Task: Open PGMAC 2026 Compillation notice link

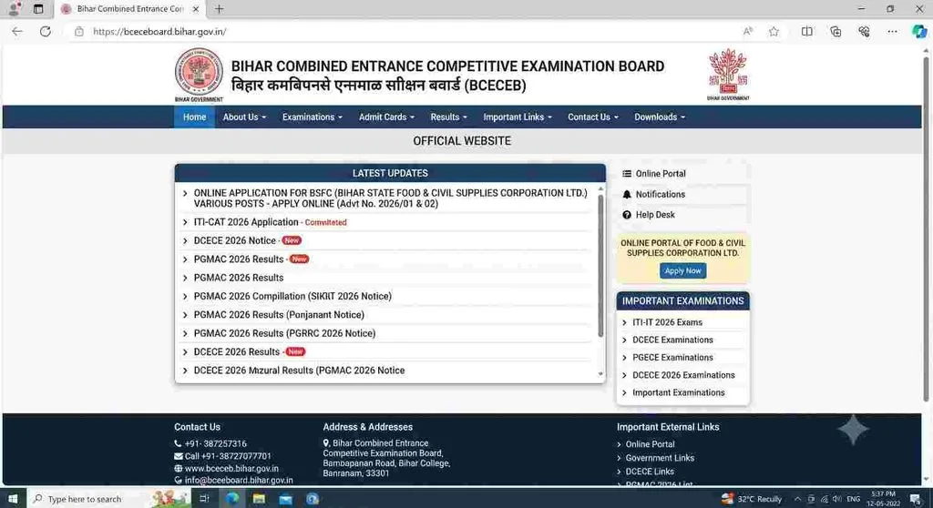Action: 292,296
